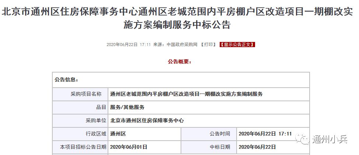Open the 中国政府采购网 source text

tap(182, 45)
